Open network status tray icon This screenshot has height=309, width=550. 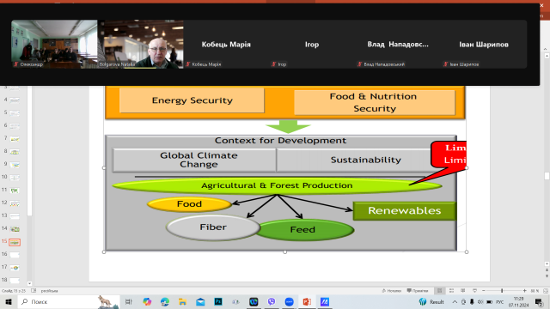coord(463,301)
